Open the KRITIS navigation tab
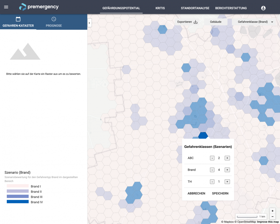Image resolution: width=280 pixels, height=224 pixels. (160, 8)
